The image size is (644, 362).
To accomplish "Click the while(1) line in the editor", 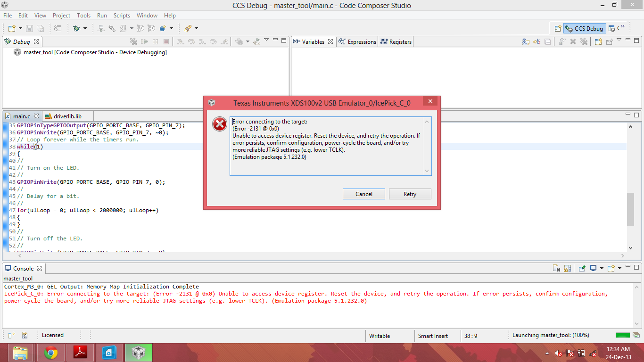I will click(30, 147).
